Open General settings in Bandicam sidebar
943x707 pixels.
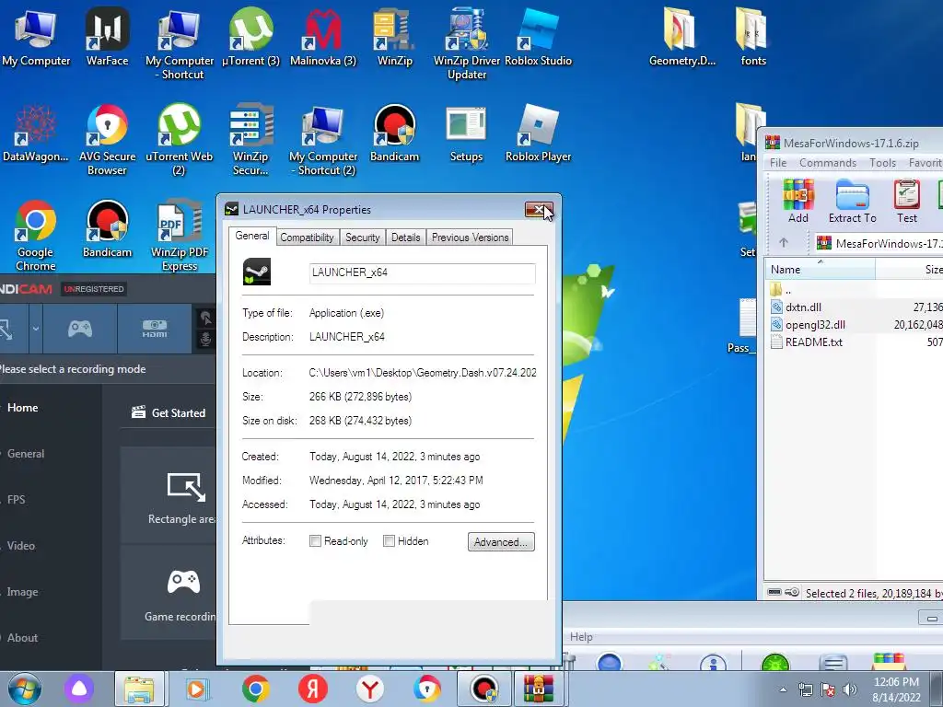point(26,454)
